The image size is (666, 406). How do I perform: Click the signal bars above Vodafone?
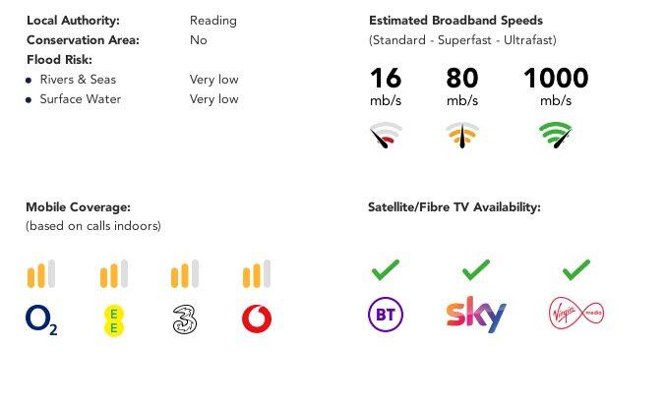(x=256, y=274)
